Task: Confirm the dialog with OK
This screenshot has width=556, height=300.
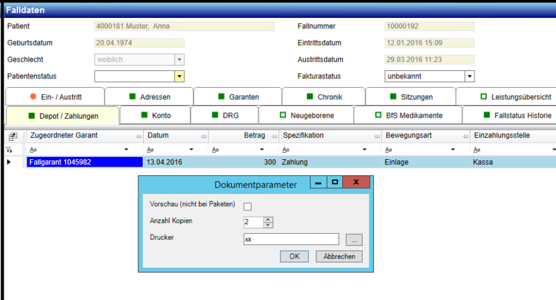Action: coord(294,256)
